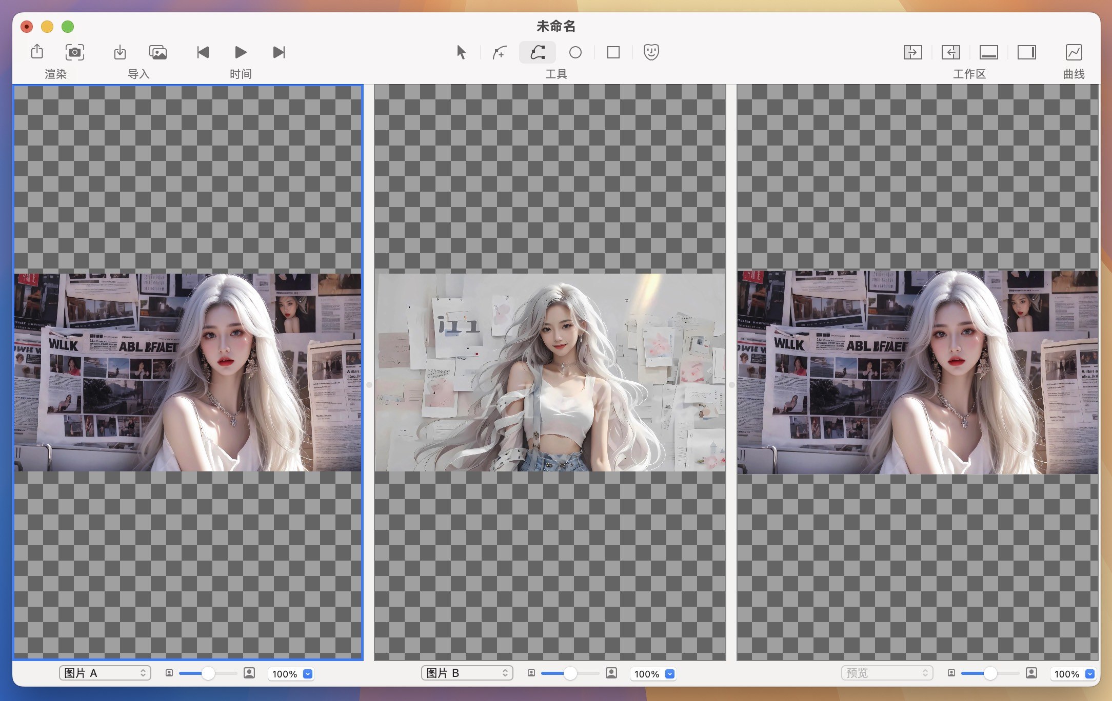Click the render share icon
The width and height of the screenshot is (1112, 701).
point(37,52)
